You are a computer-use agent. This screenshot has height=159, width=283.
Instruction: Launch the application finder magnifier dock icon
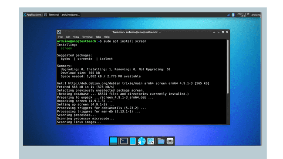click(x=151, y=141)
